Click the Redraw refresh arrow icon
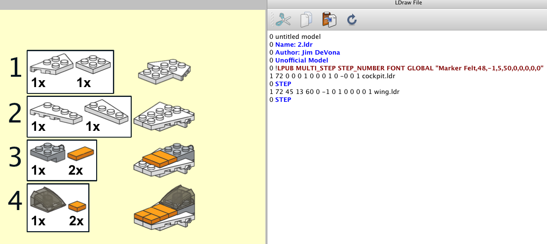The image size is (547, 244). (x=352, y=20)
